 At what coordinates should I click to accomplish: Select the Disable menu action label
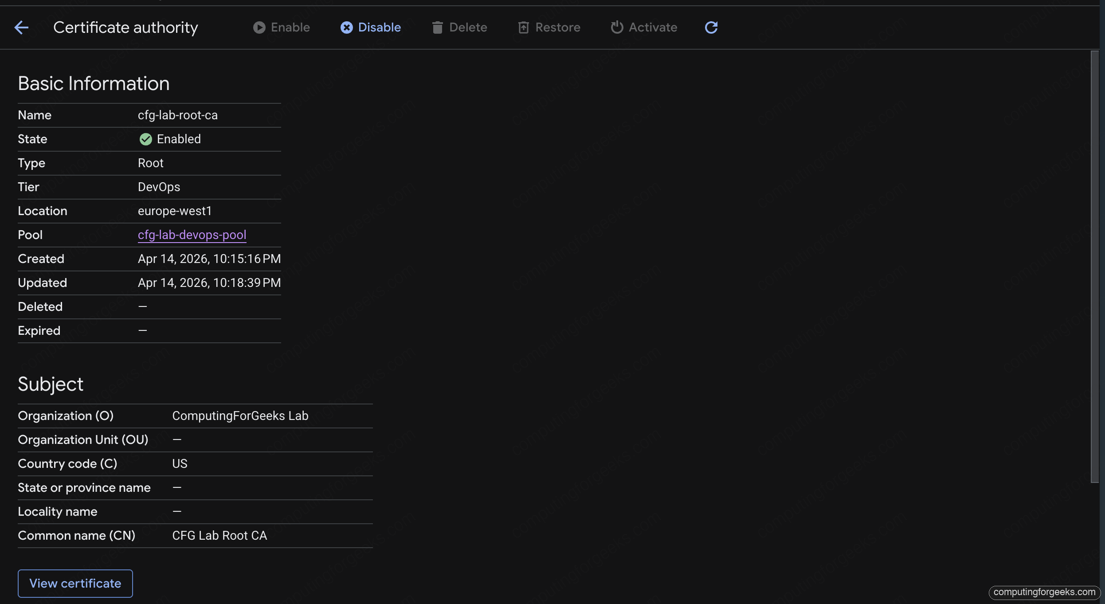379,27
